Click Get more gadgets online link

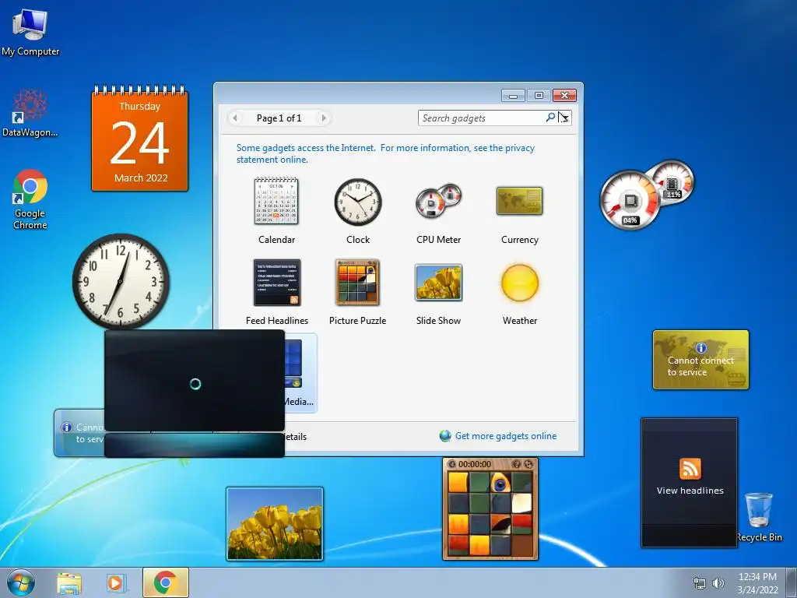[506, 436]
